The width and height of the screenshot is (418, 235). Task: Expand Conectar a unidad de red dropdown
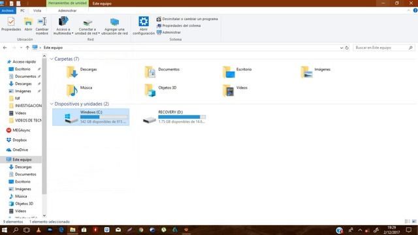[99, 33]
